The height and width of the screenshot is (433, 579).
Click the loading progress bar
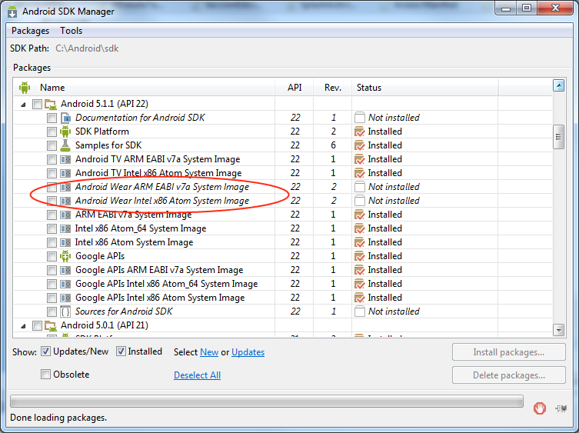coord(267,401)
